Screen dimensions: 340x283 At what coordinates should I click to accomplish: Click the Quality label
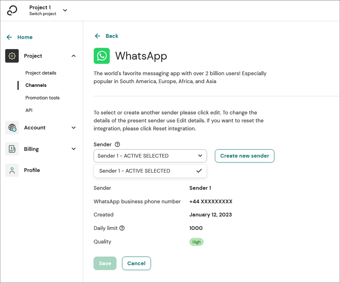102,241
